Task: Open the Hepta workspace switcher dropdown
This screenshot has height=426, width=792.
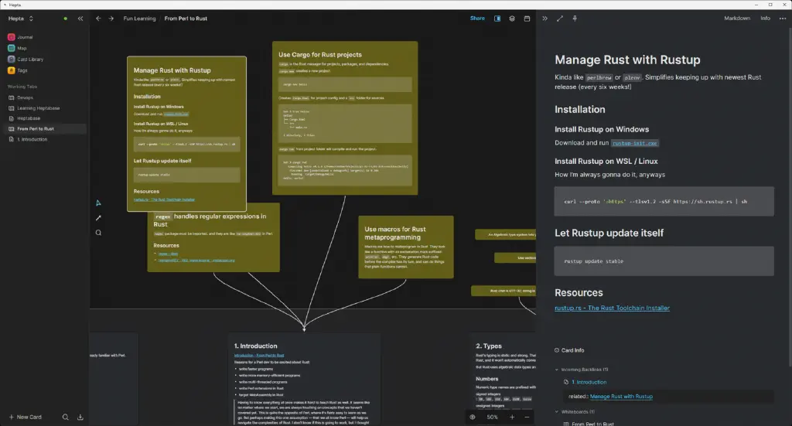Action: point(21,19)
